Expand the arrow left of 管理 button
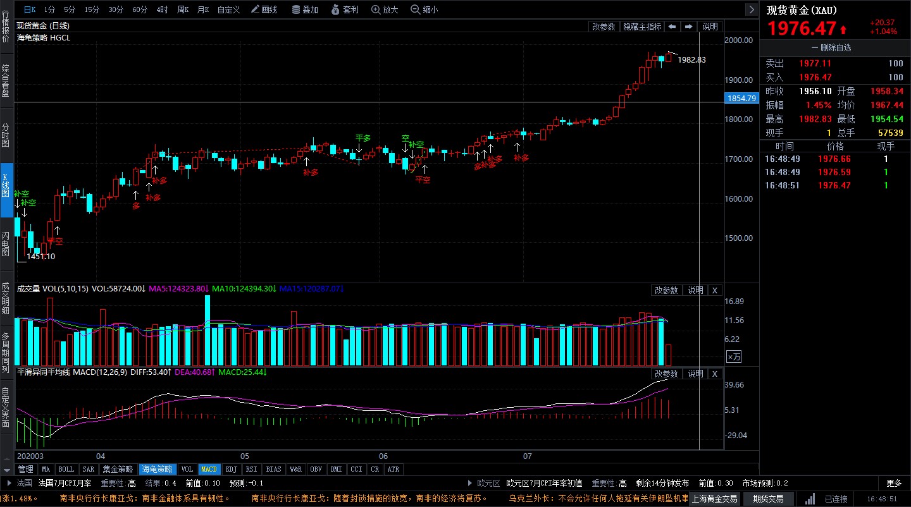This screenshot has height=507, width=911. pyautogui.click(x=7, y=470)
